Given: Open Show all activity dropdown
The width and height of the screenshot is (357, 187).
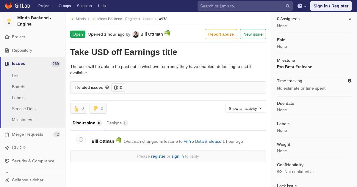Looking at the screenshot, I should pyautogui.click(x=246, y=108).
